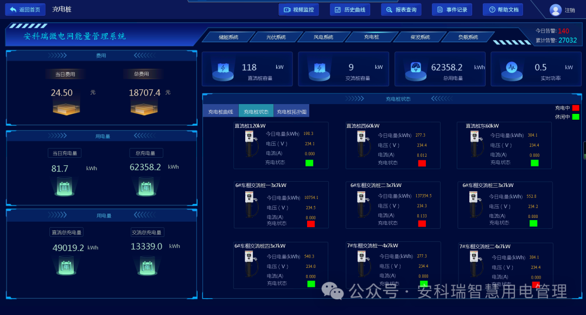Toggle the green 充电状态 square for 直流桩东60kW
The image size is (586, 315).
tap(534, 162)
